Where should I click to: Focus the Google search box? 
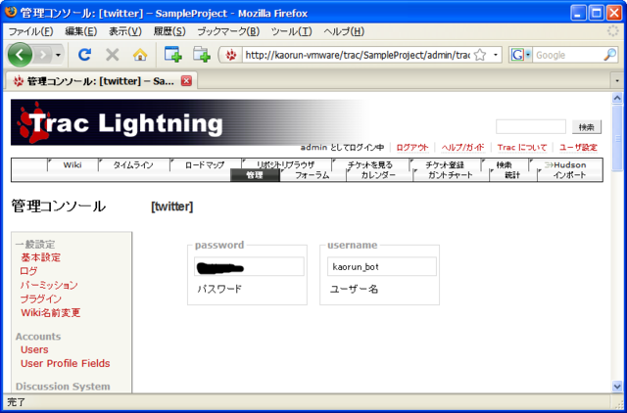coord(568,55)
